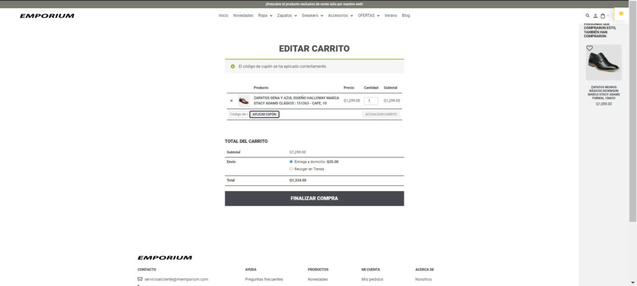Viewport: 637px width, 286px height.
Task: Open the search magnifier icon
Action: click(587, 16)
